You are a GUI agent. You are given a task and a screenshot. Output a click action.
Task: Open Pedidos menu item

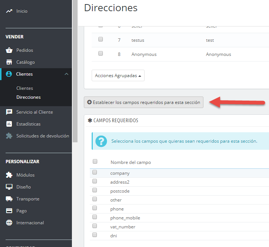click(25, 50)
